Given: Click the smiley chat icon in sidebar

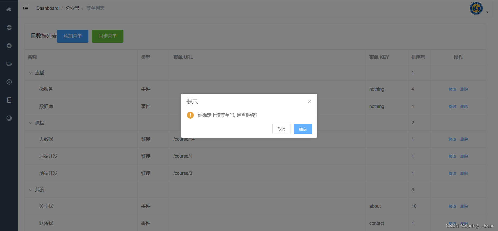Looking at the screenshot, I should (9, 82).
